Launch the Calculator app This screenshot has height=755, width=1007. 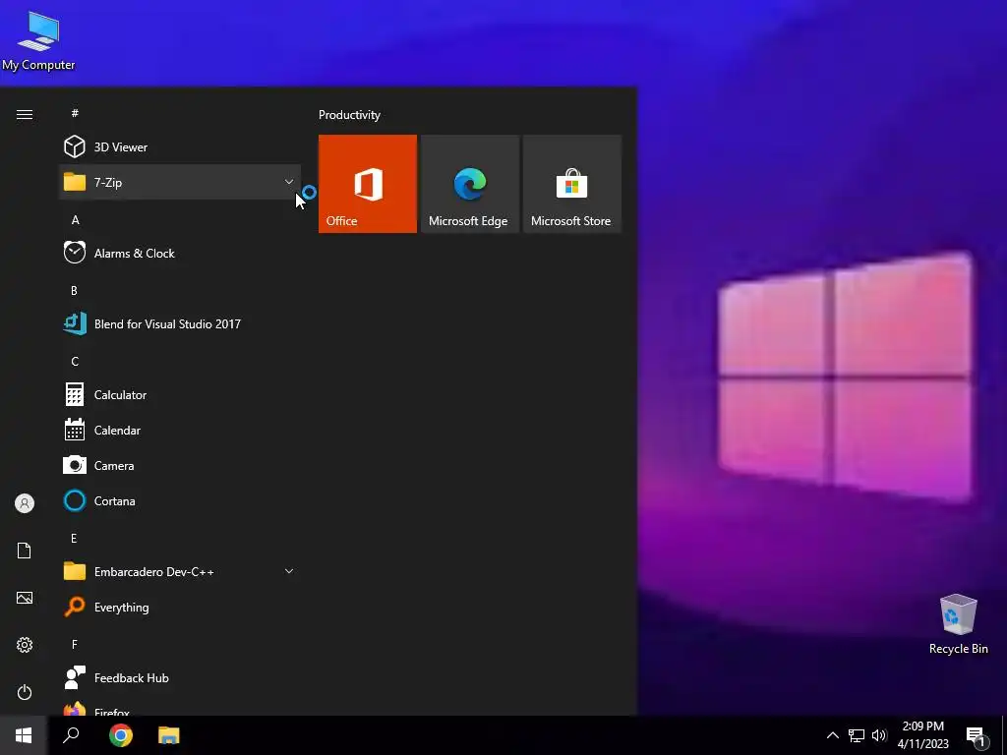(x=180, y=394)
